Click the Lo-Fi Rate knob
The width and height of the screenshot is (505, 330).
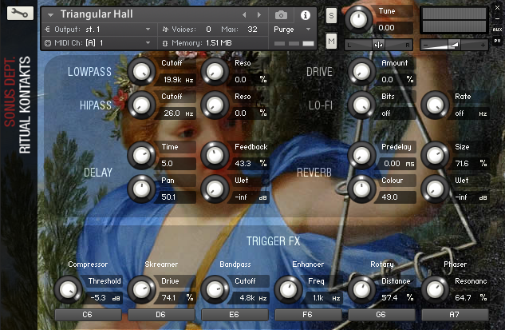coord(435,105)
